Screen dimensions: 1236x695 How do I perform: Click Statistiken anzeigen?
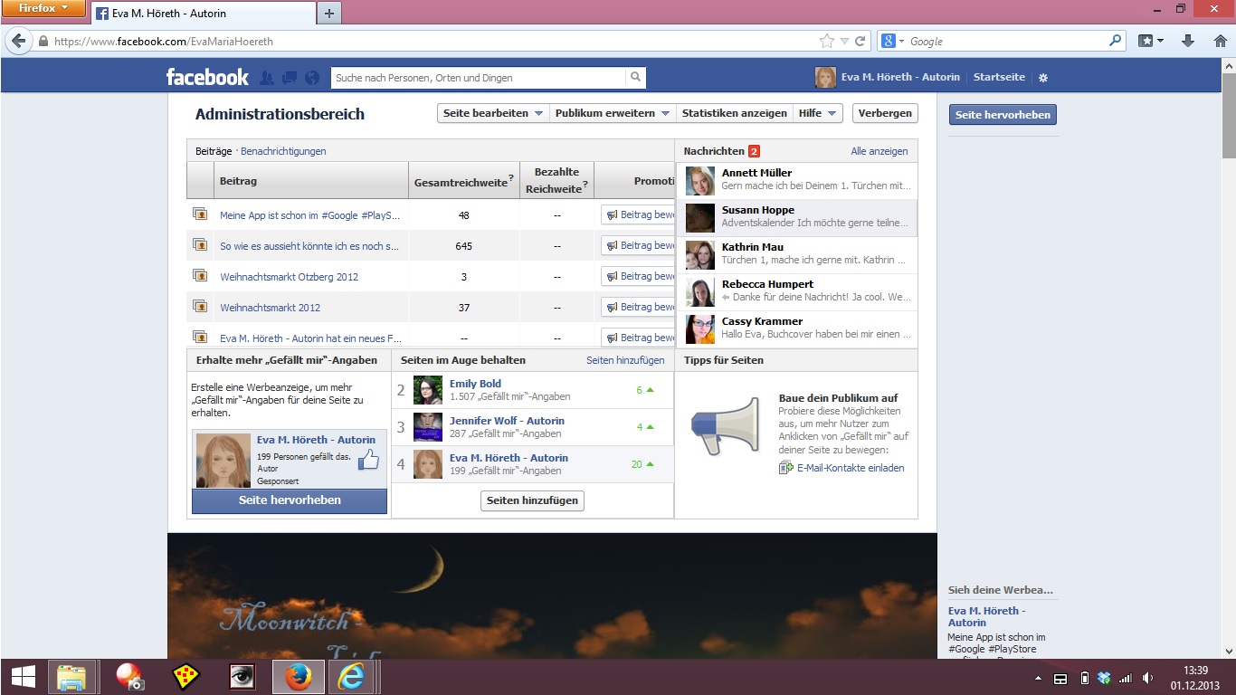[734, 113]
